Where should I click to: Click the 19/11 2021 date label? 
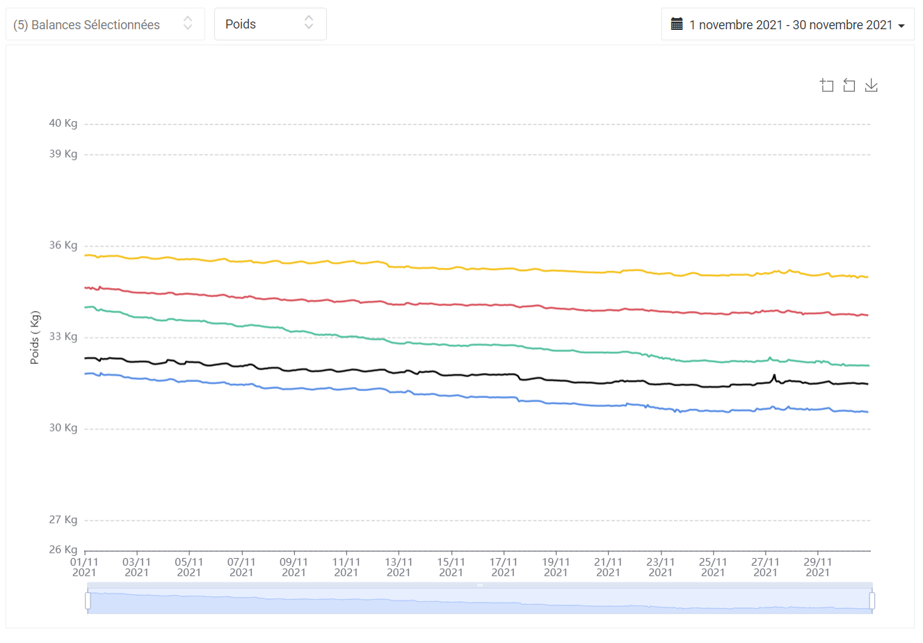[556, 567]
